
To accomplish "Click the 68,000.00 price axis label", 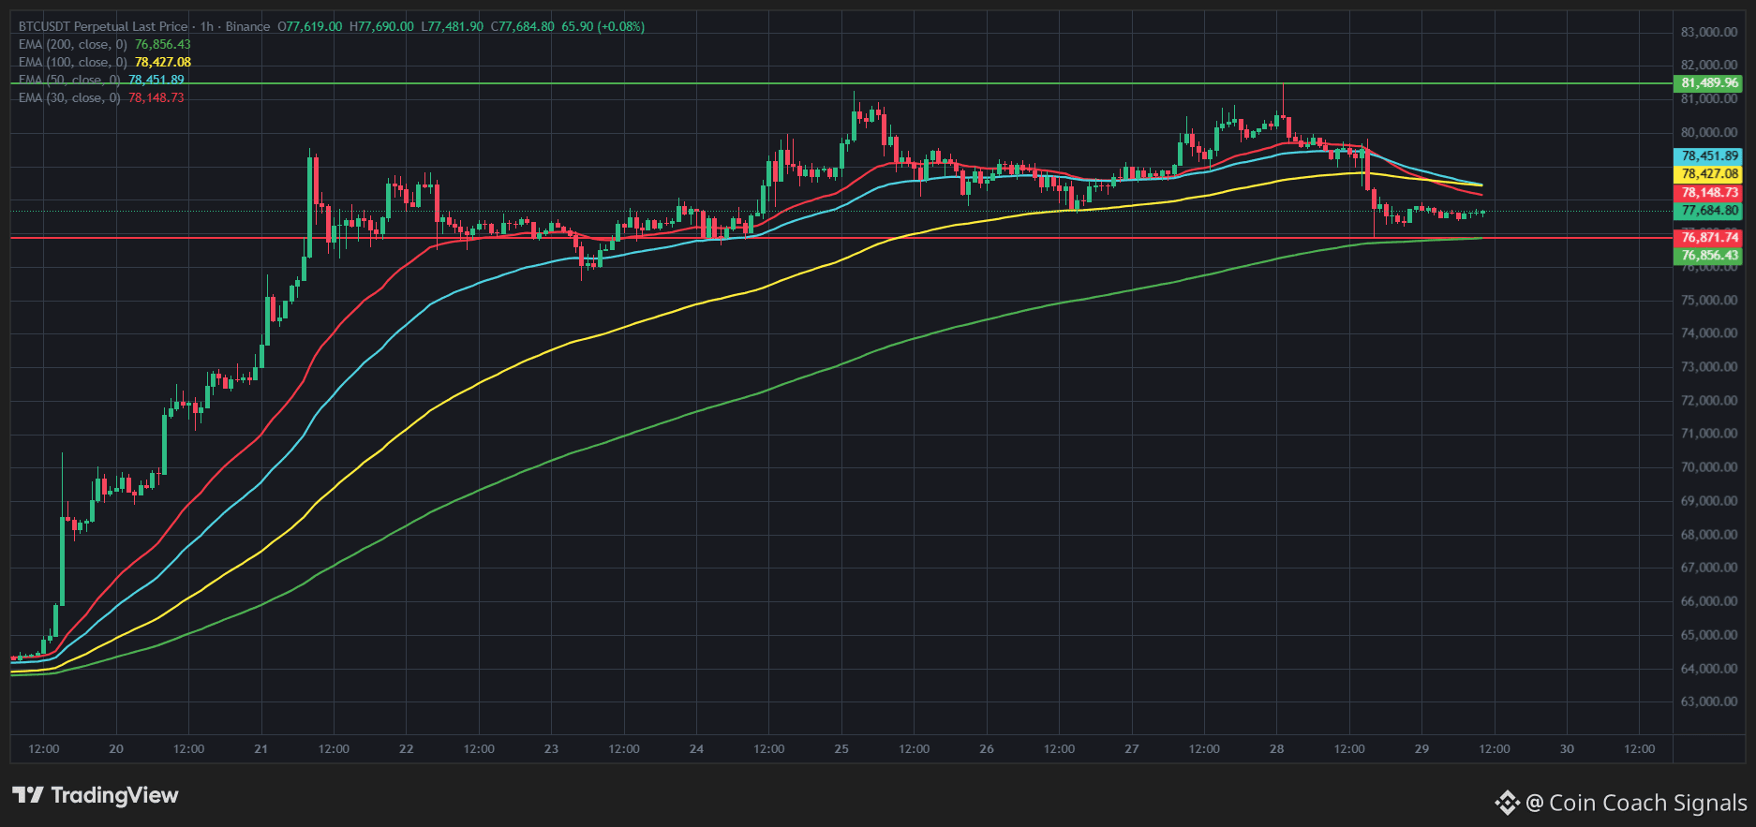I will 1709,534.
